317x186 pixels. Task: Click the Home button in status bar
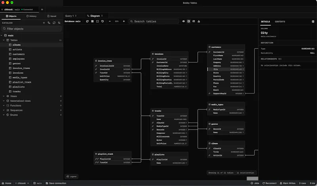(6, 183)
